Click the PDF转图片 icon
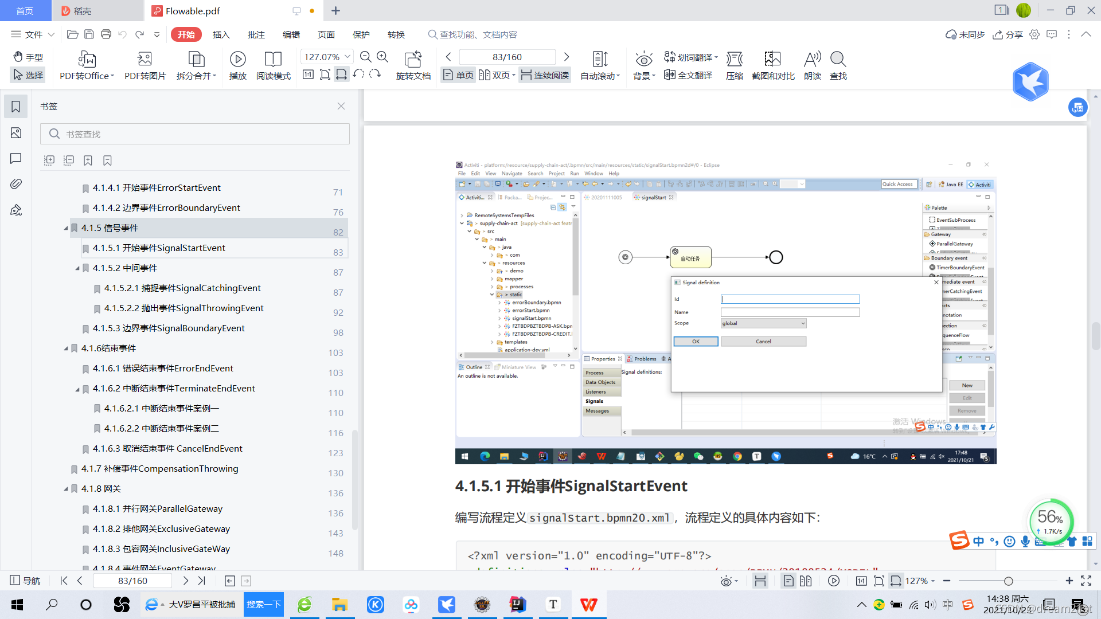 145,65
